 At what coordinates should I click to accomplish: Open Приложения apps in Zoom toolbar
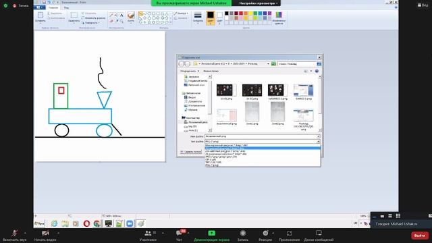[x=289, y=236]
